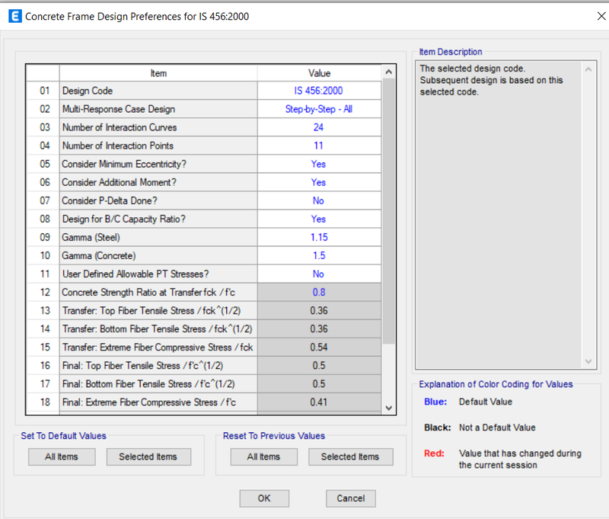The width and height of the screenshot is (609, 519).
Task: Click the ETABS logo icon in the title bar
Action: [x=15, y=15]
